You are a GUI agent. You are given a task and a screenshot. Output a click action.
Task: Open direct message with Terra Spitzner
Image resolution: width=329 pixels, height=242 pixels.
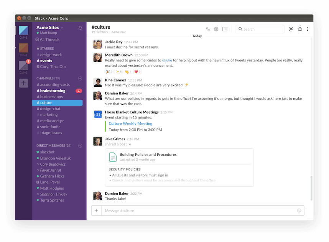50,200
